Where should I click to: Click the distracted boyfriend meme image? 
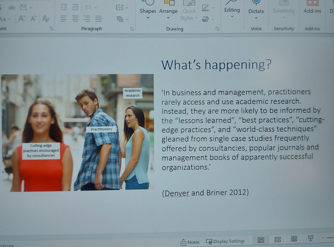coord(78,133)
